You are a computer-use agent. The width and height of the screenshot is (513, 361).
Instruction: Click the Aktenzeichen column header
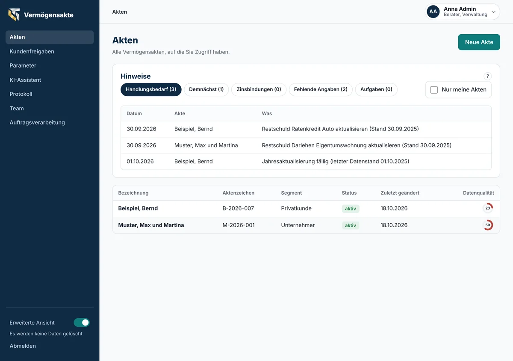click(239, 193)
